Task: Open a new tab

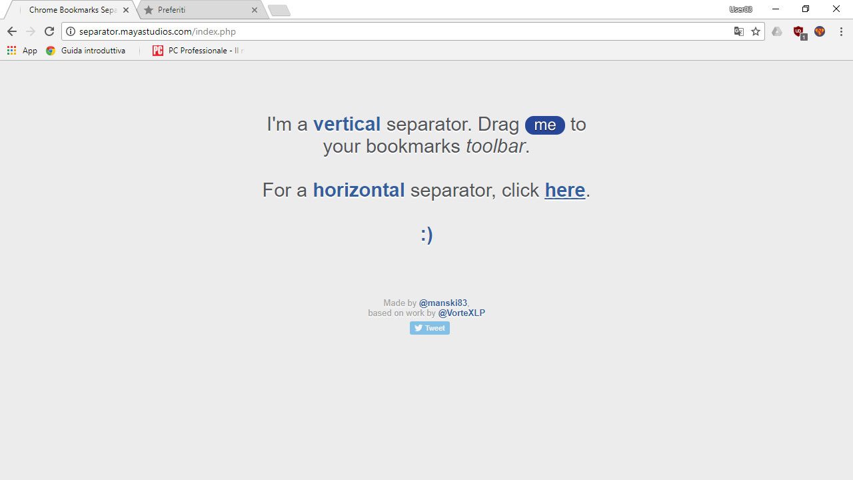Action: pos(279,10)
